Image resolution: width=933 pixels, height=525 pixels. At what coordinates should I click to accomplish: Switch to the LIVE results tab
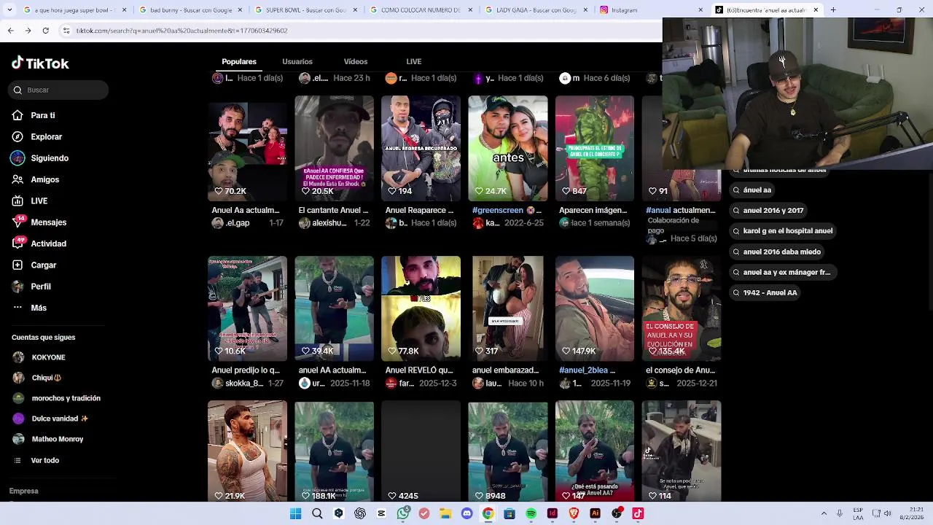414,61
